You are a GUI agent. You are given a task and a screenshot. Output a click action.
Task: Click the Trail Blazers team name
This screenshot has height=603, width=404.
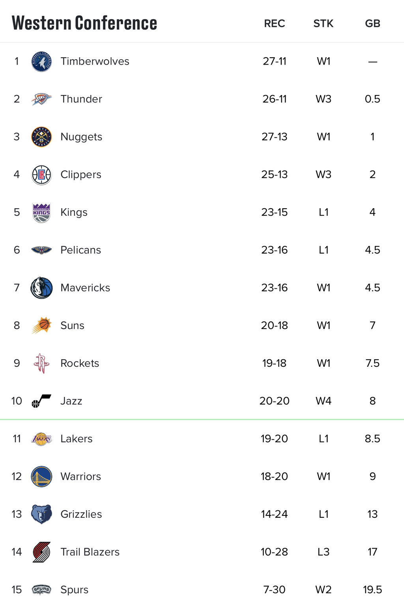point(90,552)
